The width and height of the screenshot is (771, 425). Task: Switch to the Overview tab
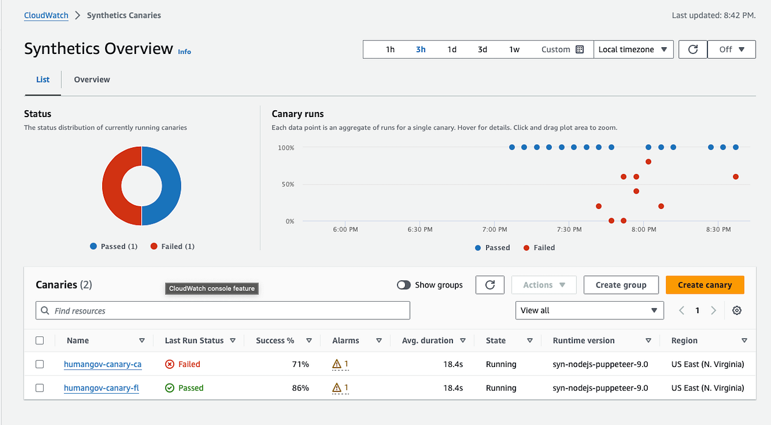point(91,80)
